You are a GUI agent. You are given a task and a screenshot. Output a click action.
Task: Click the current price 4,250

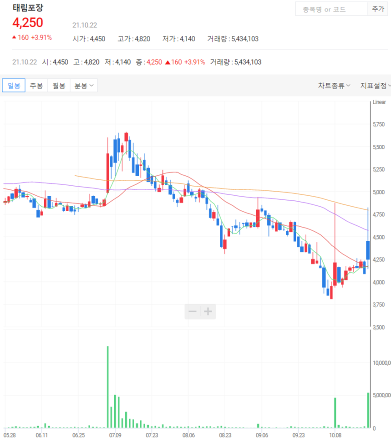[x=28, y=23]
